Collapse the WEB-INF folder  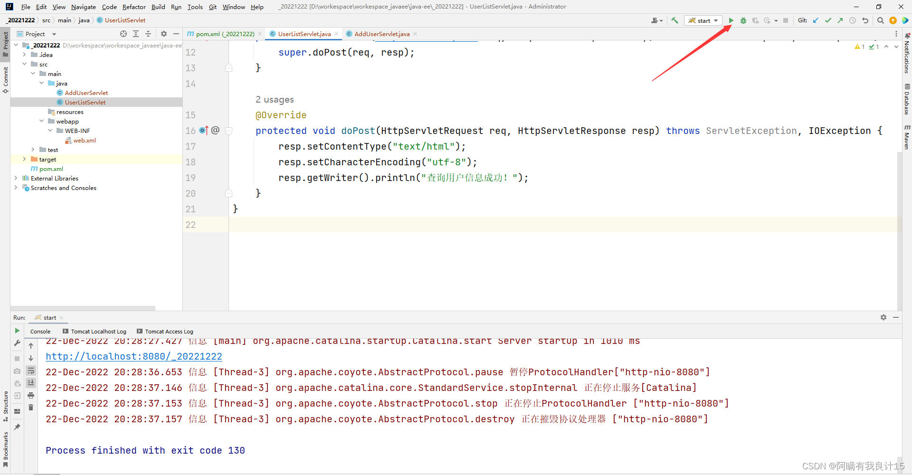pyautogui.click(x=50, y=131)
